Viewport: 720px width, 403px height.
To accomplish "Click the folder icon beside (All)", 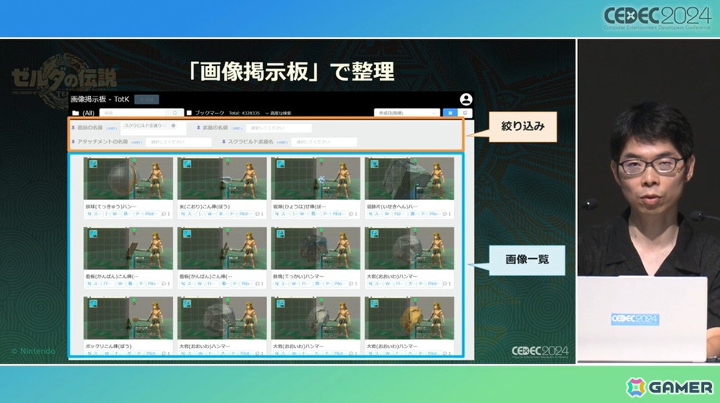I will coord(75,113).
